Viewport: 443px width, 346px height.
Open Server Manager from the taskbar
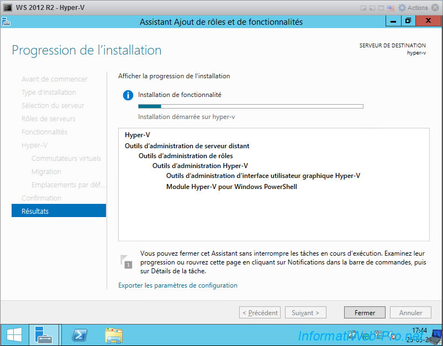(44, 335)
